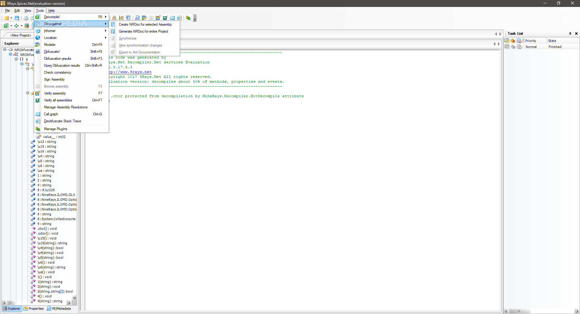The height and width of the screenshot is (314, 580).
Task: Collapse the NRObfuscator root tree node
Action: point(5,50)
